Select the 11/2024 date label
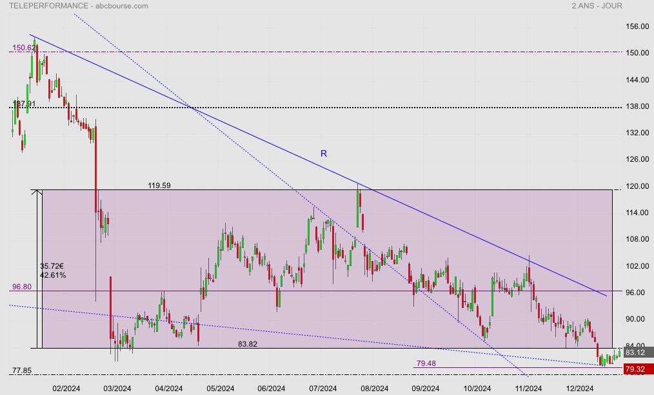654x395 pixels. [x=528, y=389]
